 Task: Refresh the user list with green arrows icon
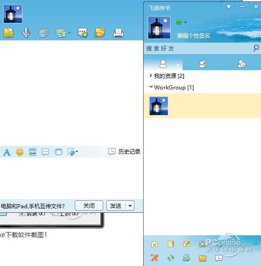tap(171, 258)
